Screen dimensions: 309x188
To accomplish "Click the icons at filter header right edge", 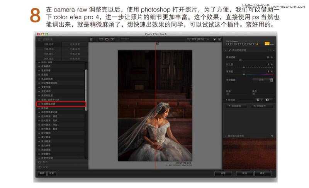I will tap(271, 50).
